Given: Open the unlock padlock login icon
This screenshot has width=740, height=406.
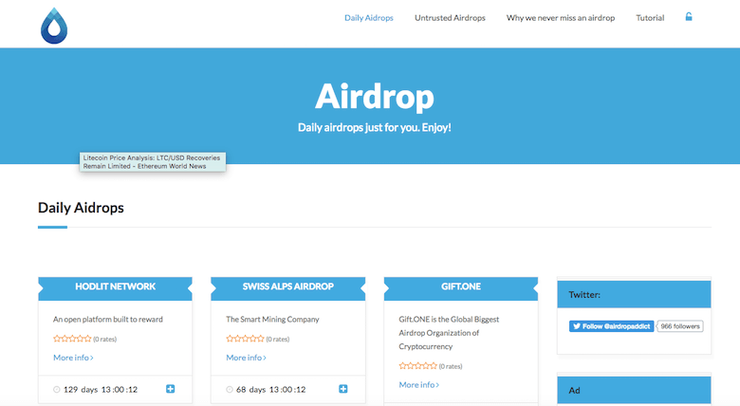Looking at the screenshot, I should [689, 17].
